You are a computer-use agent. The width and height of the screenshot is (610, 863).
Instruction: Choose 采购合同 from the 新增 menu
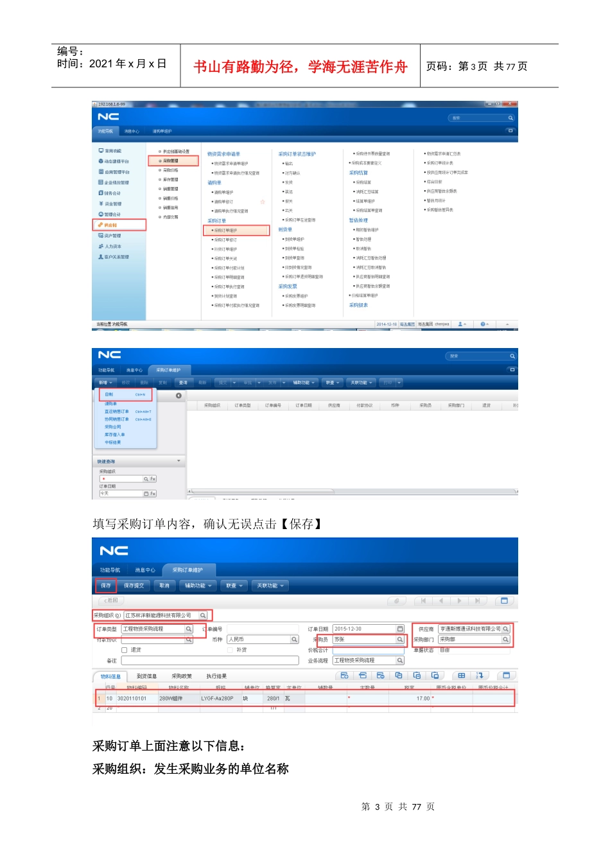pyautogui.click(x=113, y=427)
